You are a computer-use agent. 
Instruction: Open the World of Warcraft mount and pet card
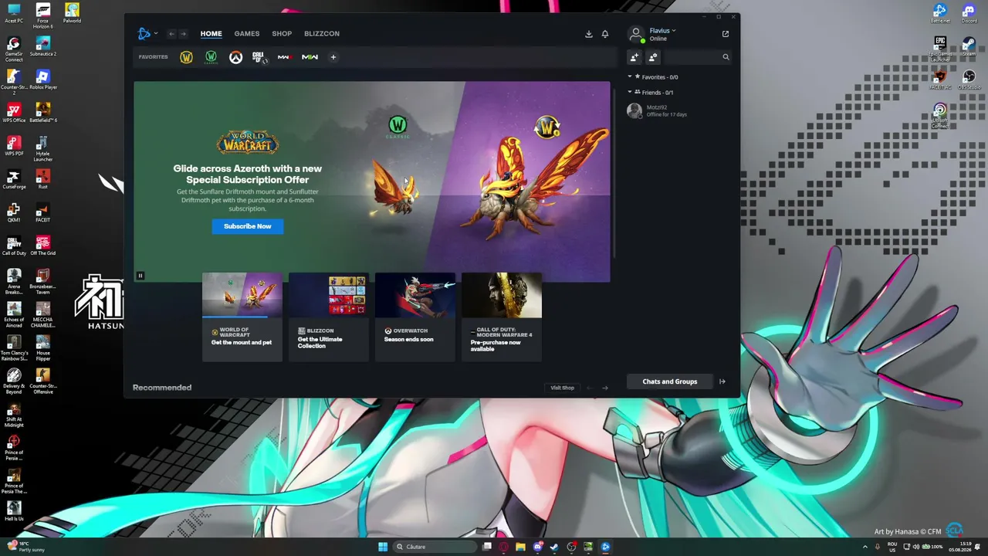[242, 317]
